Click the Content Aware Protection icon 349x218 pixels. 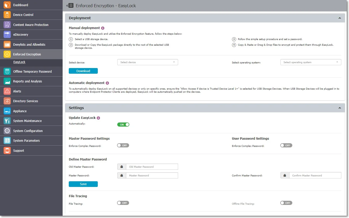click(x=7, y=25)
